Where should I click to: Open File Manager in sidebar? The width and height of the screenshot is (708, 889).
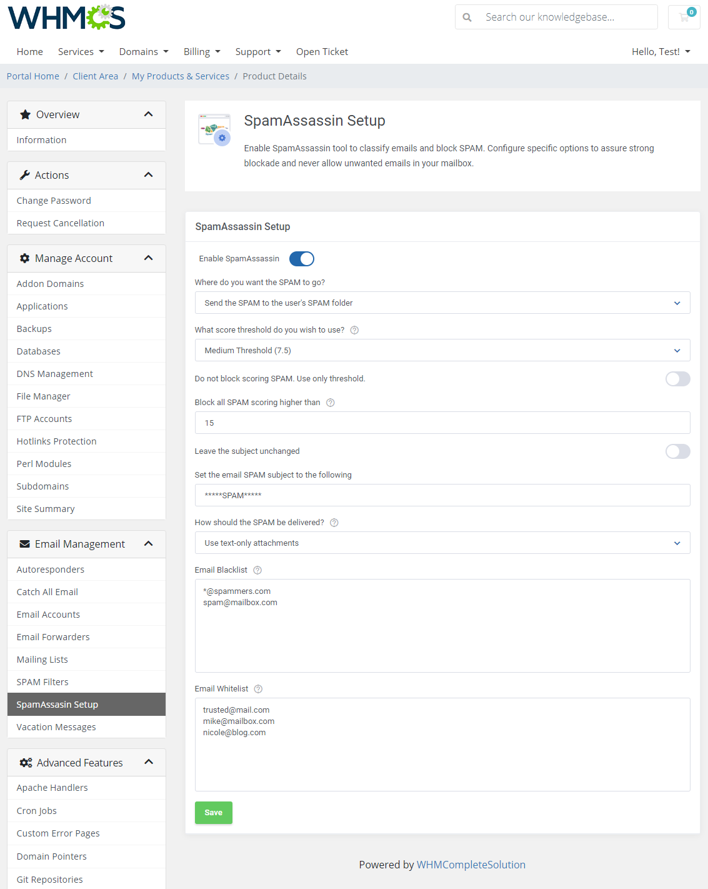[86, 396]
